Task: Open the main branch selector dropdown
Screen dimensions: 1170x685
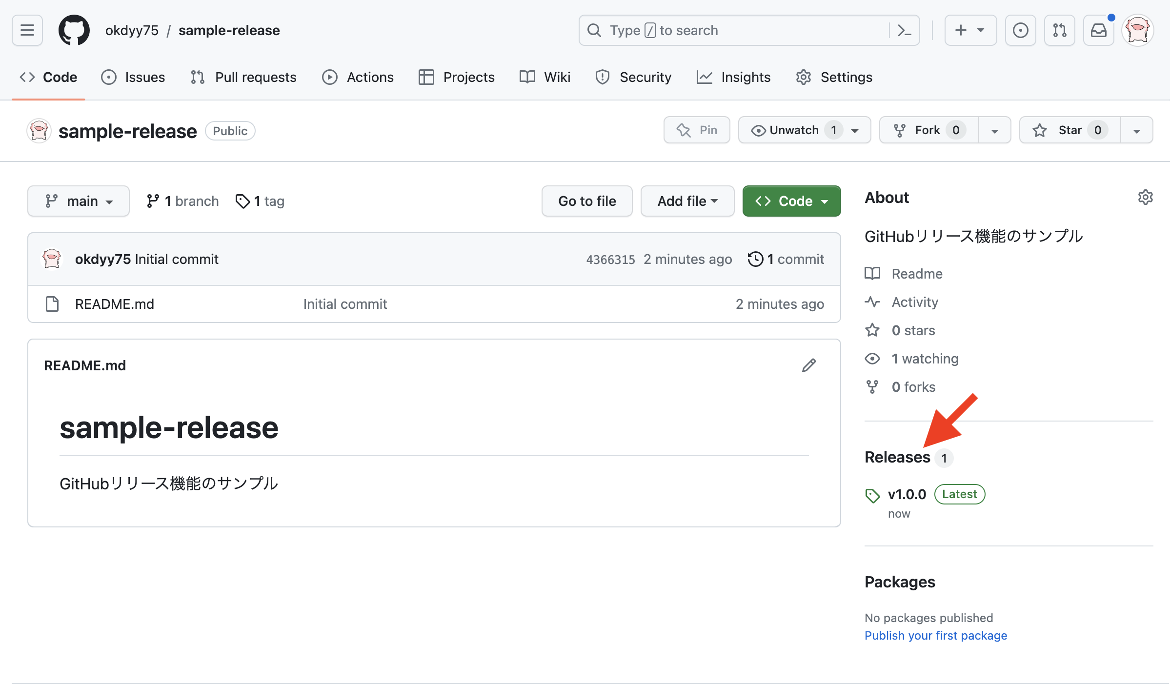Action: (x=78, y=201)
